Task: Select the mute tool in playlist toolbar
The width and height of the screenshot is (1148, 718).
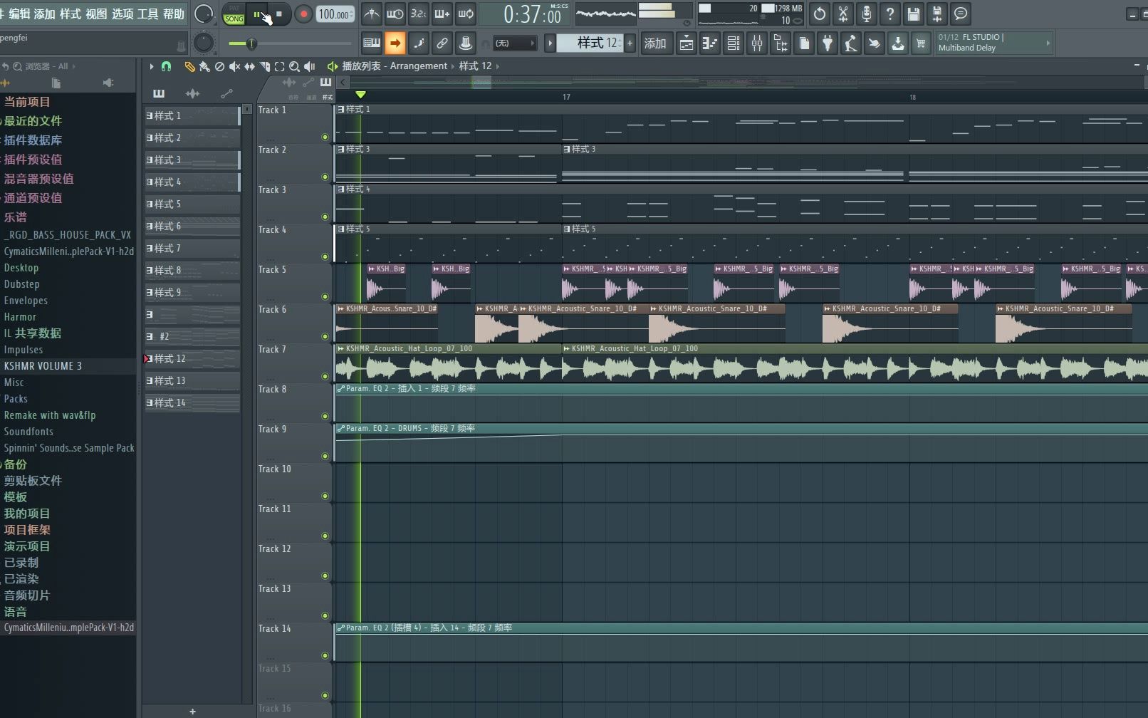Action: click(x=234, y=66)
